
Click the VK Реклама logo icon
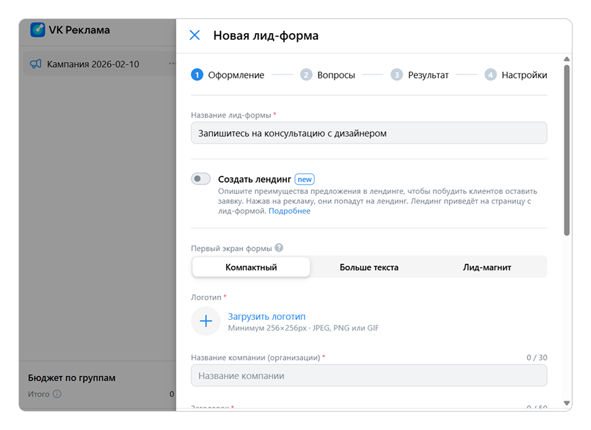[38, 30]
